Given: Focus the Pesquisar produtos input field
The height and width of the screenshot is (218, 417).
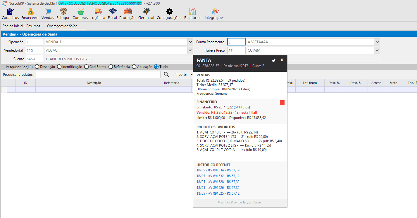Looking at the screenshot, I should tap(98, 75).
